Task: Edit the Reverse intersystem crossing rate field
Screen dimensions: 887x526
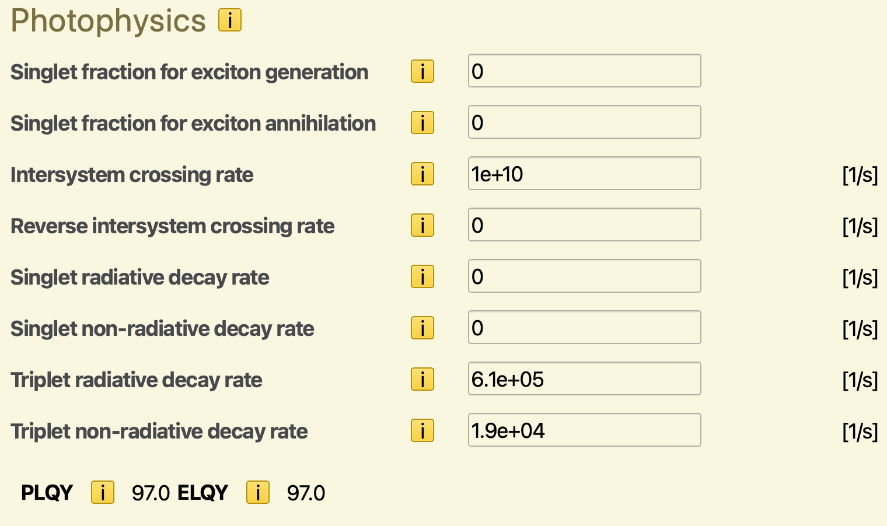Action: pos(584,225)
